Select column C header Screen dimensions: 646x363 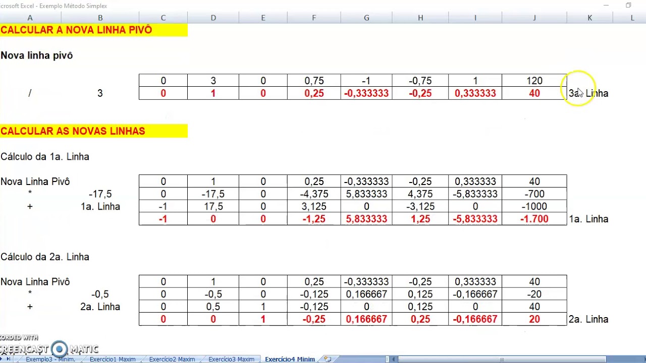163,18
